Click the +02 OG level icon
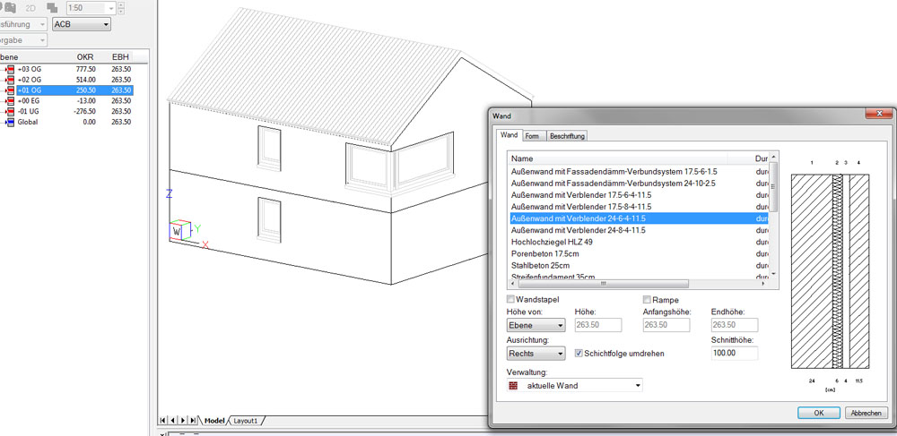The height and width of the screenshot is (436, 897). click(11, 80)
